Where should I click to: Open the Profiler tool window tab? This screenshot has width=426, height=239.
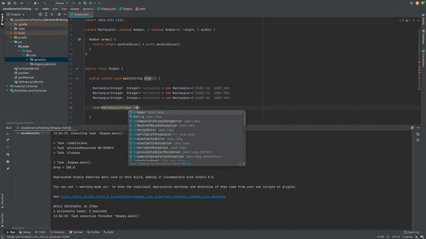93,232
